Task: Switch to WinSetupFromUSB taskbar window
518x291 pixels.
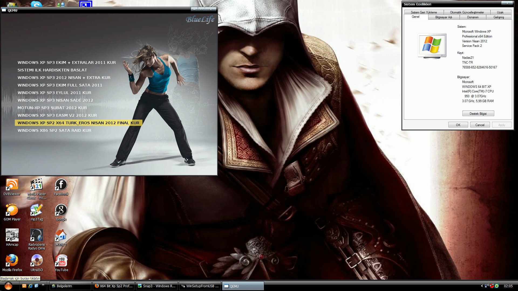Action: pyautogui.click(x=200, y=286)
